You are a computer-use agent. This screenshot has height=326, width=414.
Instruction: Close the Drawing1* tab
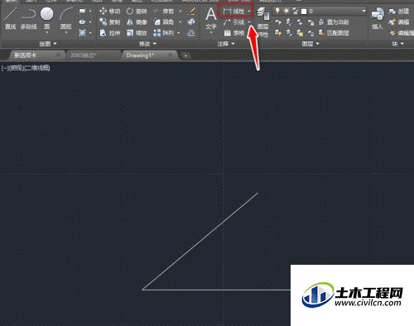[171, 55]
